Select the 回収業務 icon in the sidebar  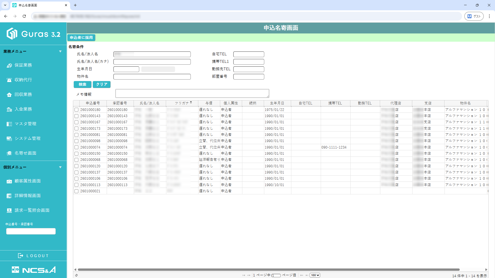pyautogui.click(x=9, y=95)
